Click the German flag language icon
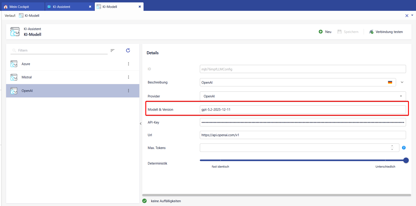 pos(390,82)
